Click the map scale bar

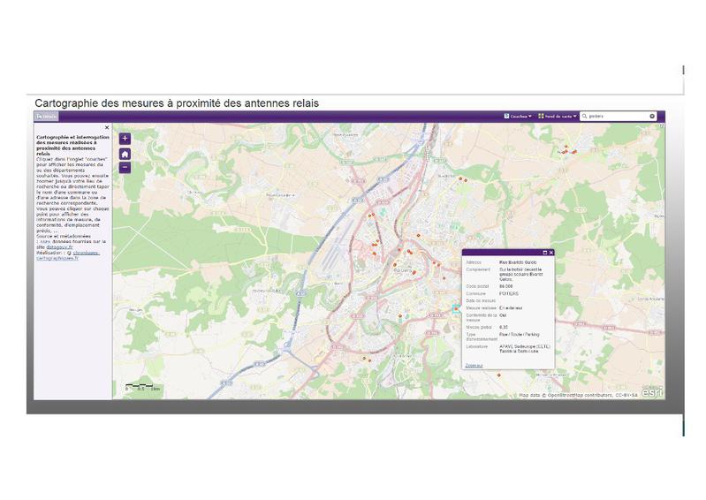(143, 387)
